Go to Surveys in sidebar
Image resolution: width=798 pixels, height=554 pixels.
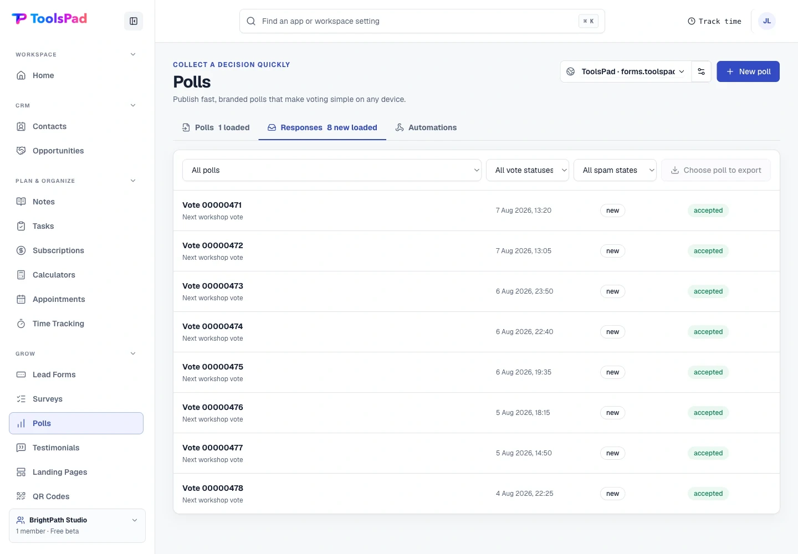tap(76, 399)
